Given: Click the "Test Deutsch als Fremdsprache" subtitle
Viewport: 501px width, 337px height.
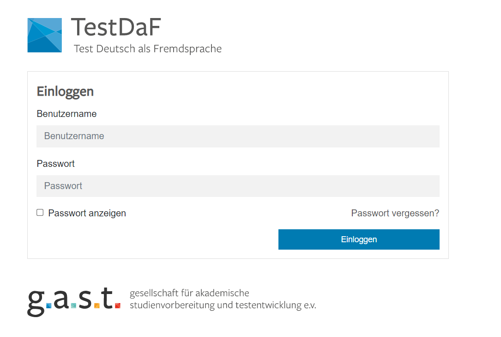Looking at the screenshot, I should point(148,49).
